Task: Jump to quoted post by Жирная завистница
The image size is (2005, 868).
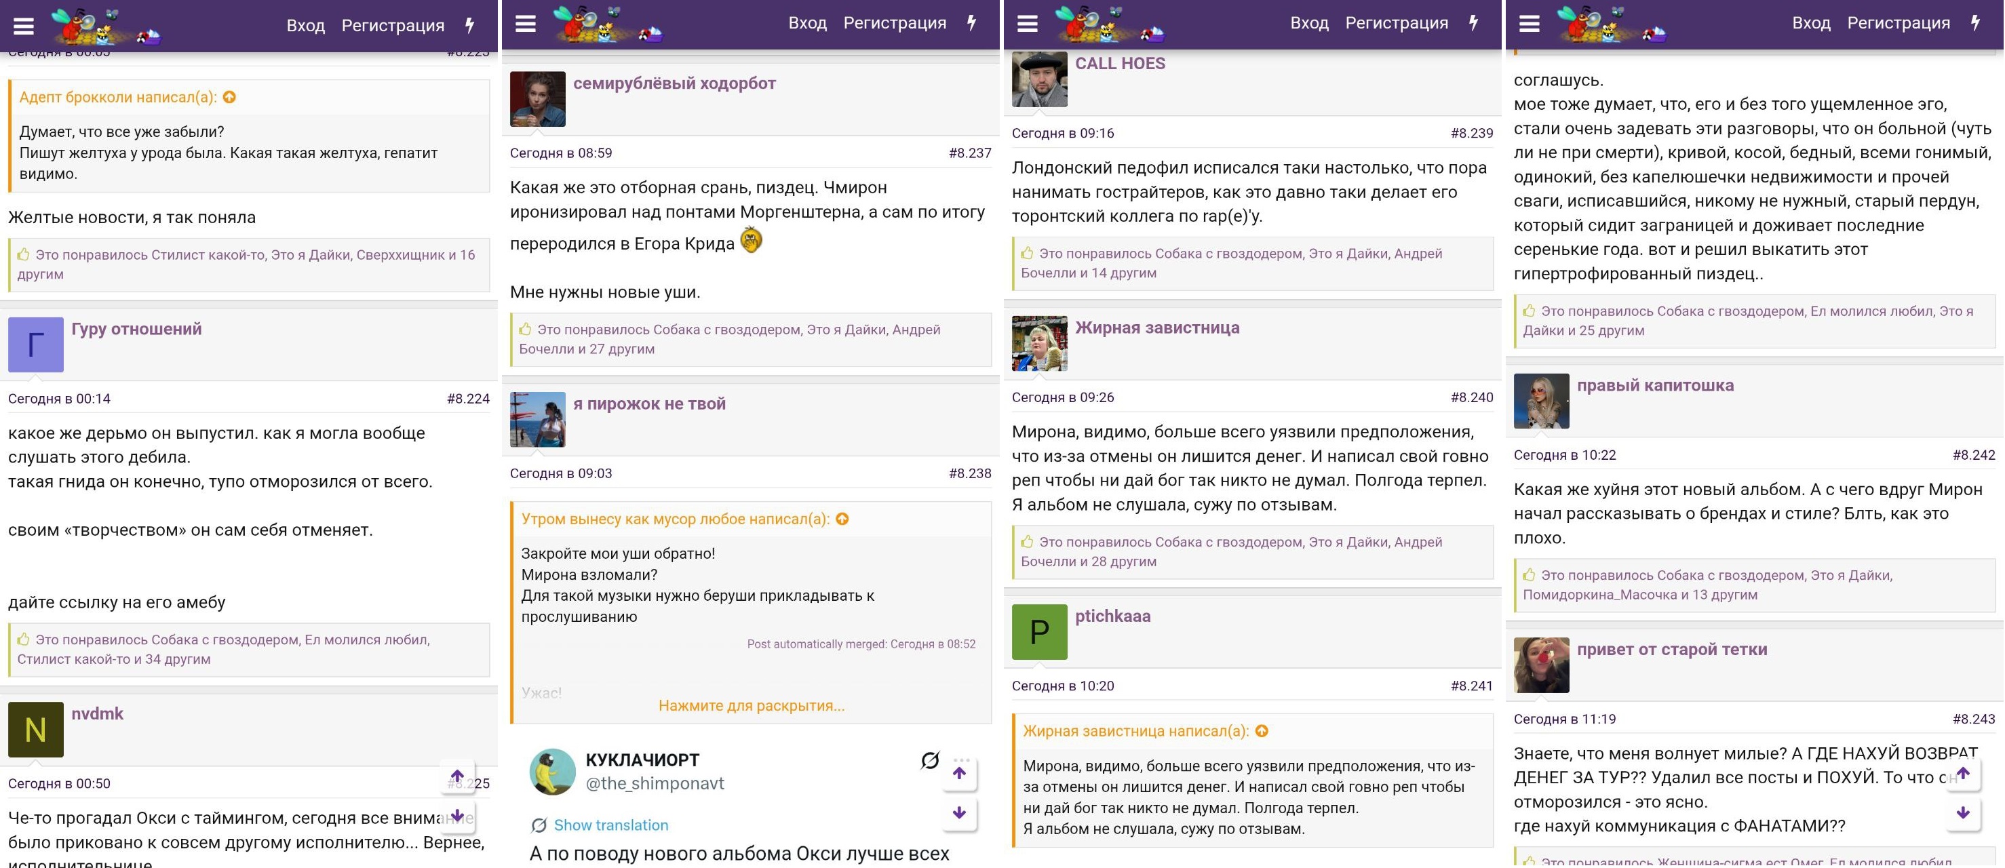Action: click(x=1262, y=731)
